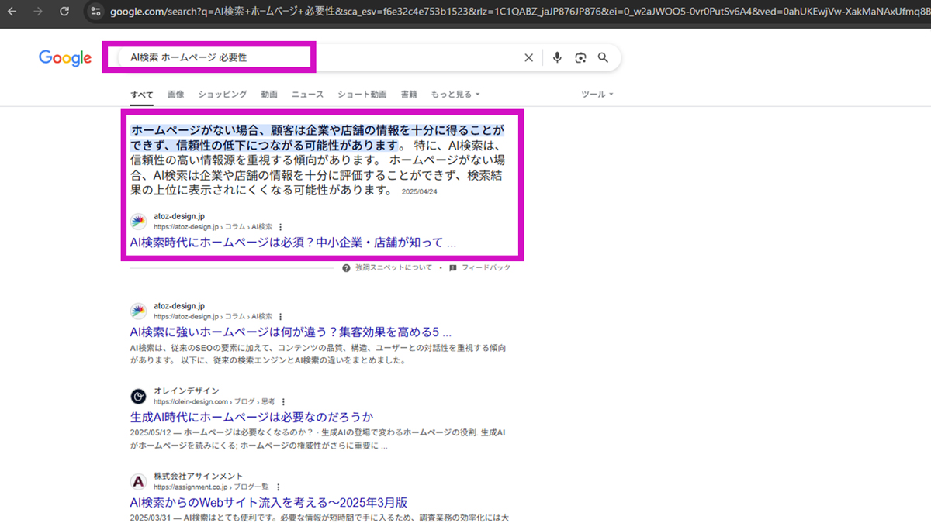Open AI検索に強いホームページは何が違う？ link
Viewport: 931px width, 523px height.
(x=291, y=332)
